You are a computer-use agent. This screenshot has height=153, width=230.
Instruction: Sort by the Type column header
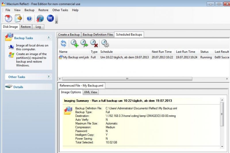[94, 52]
